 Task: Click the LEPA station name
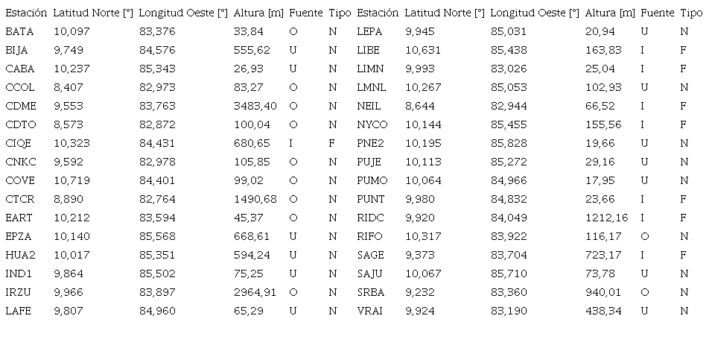point(369,31)
